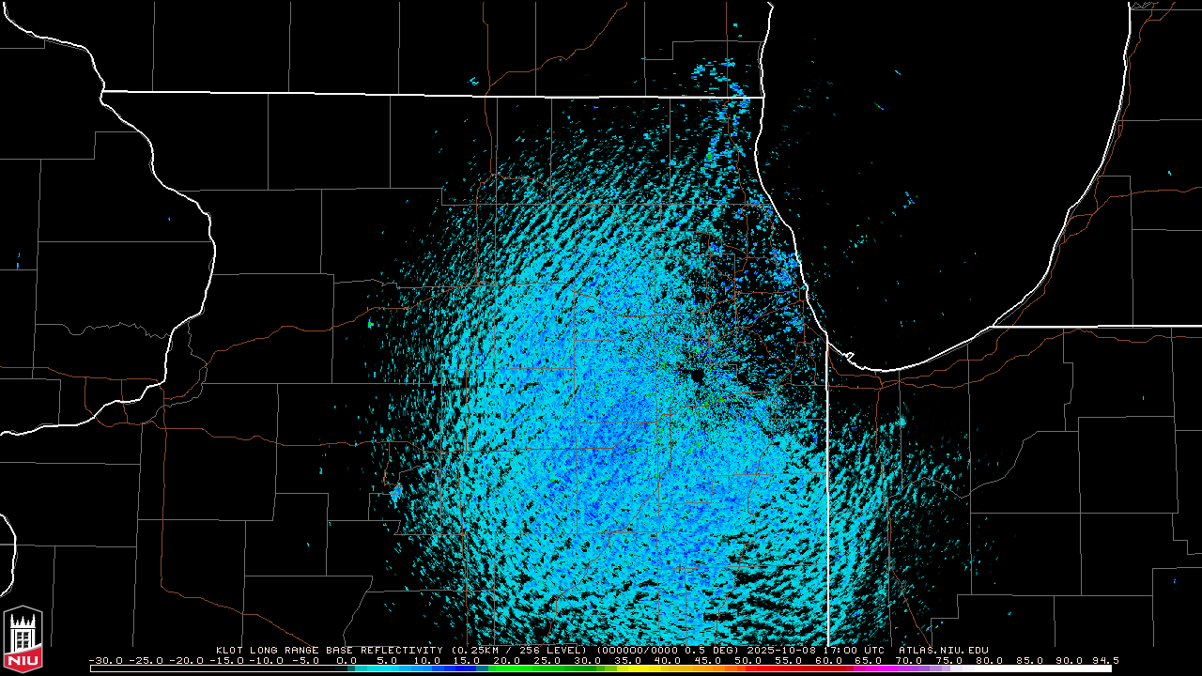
Task: Click the '60.0' scale value
Action: point(830,660)
